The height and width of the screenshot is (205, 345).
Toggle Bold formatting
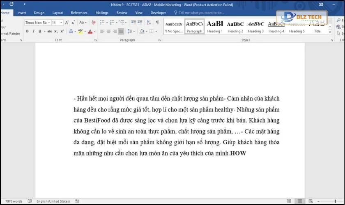tap(28, 31)
